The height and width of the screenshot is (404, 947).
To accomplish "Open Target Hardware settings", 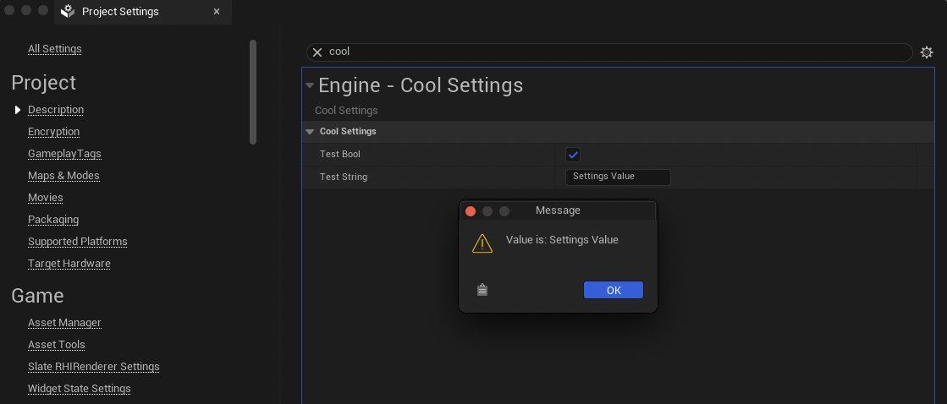I will tap(69, 264).
